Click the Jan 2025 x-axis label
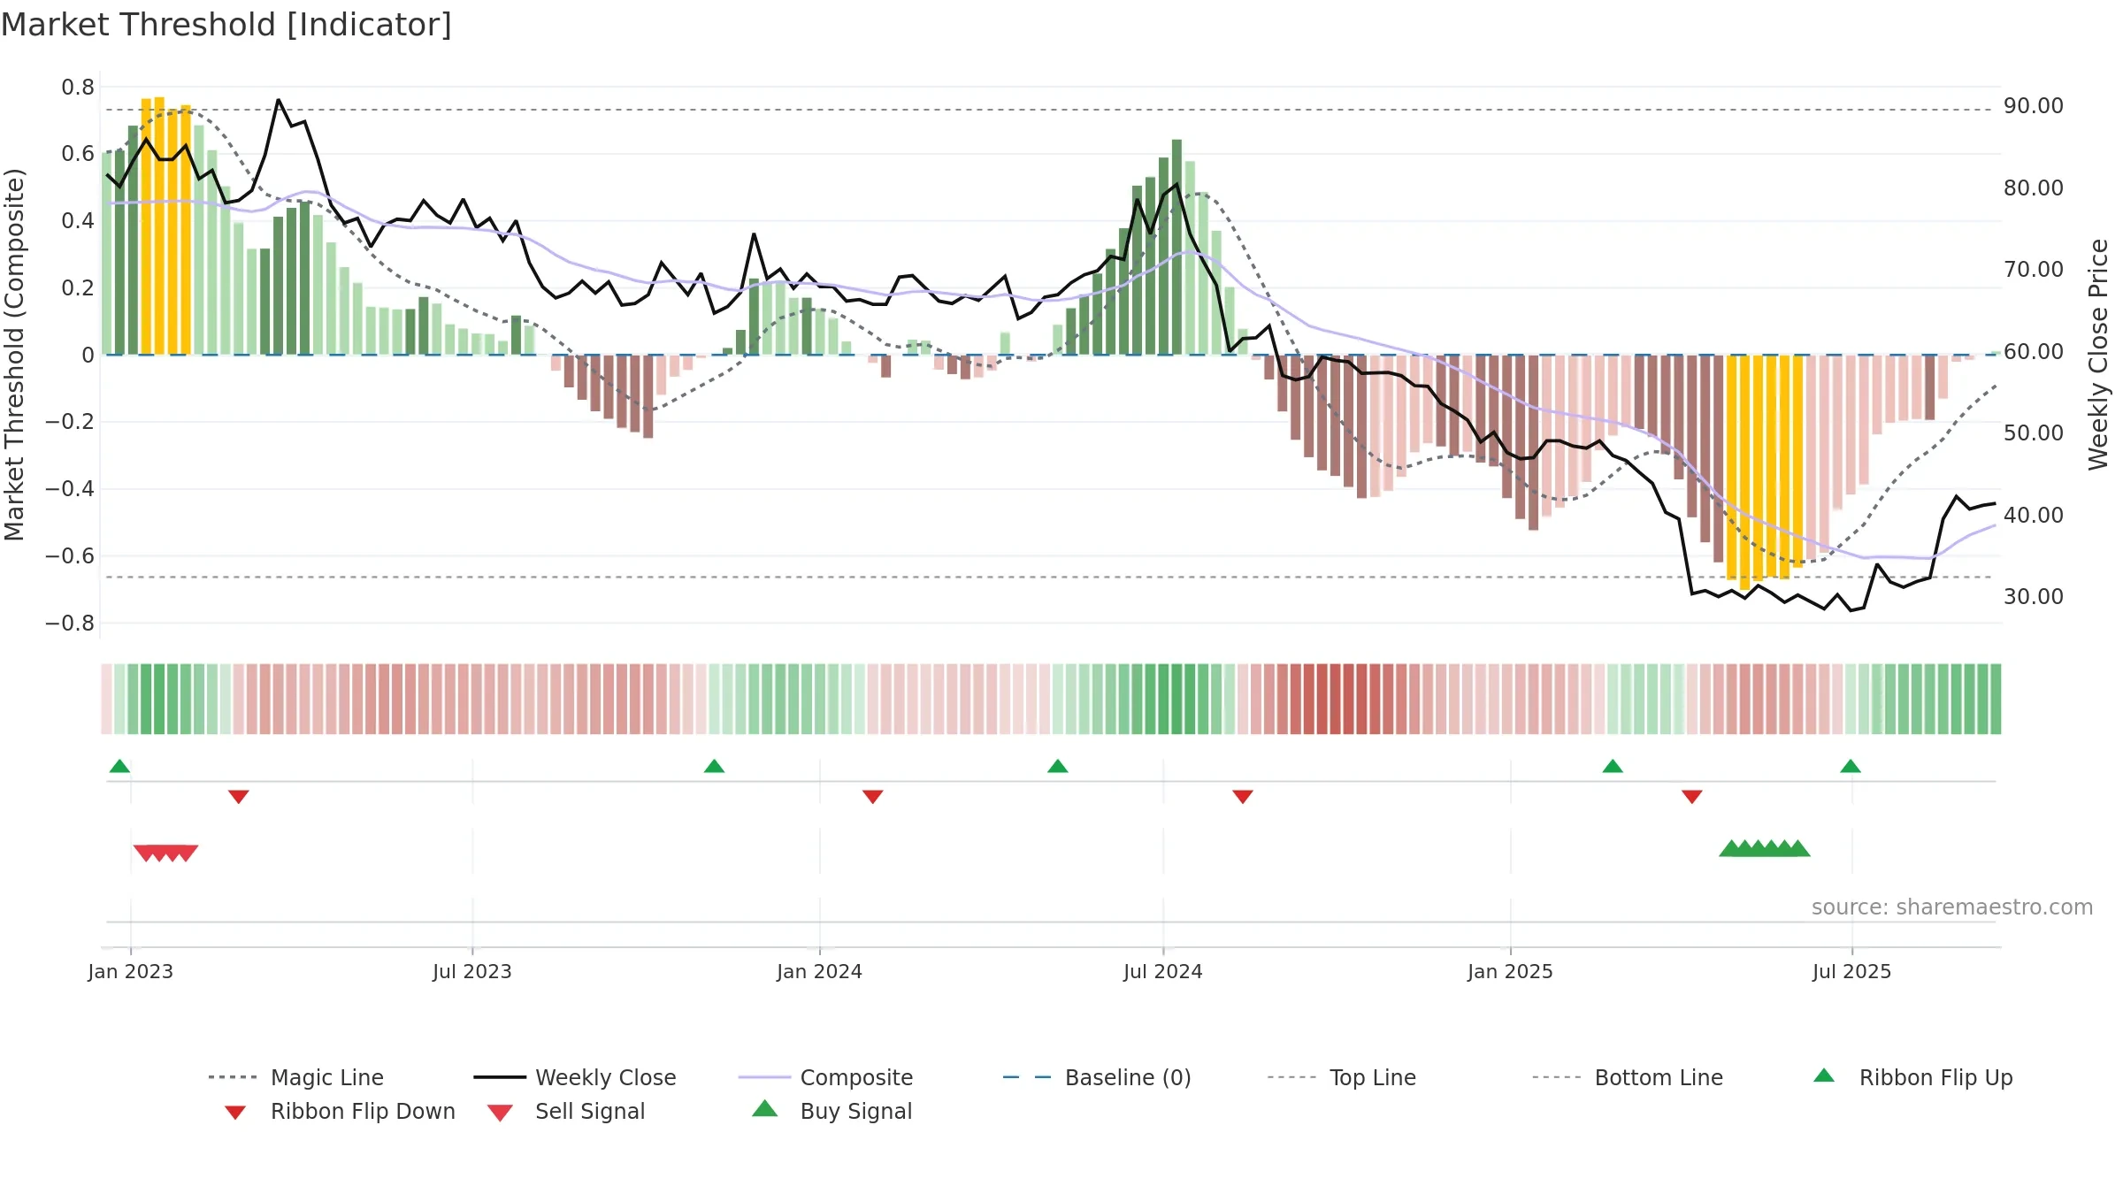This screenshot has height=1194, width=2123. coord(1510,971)
